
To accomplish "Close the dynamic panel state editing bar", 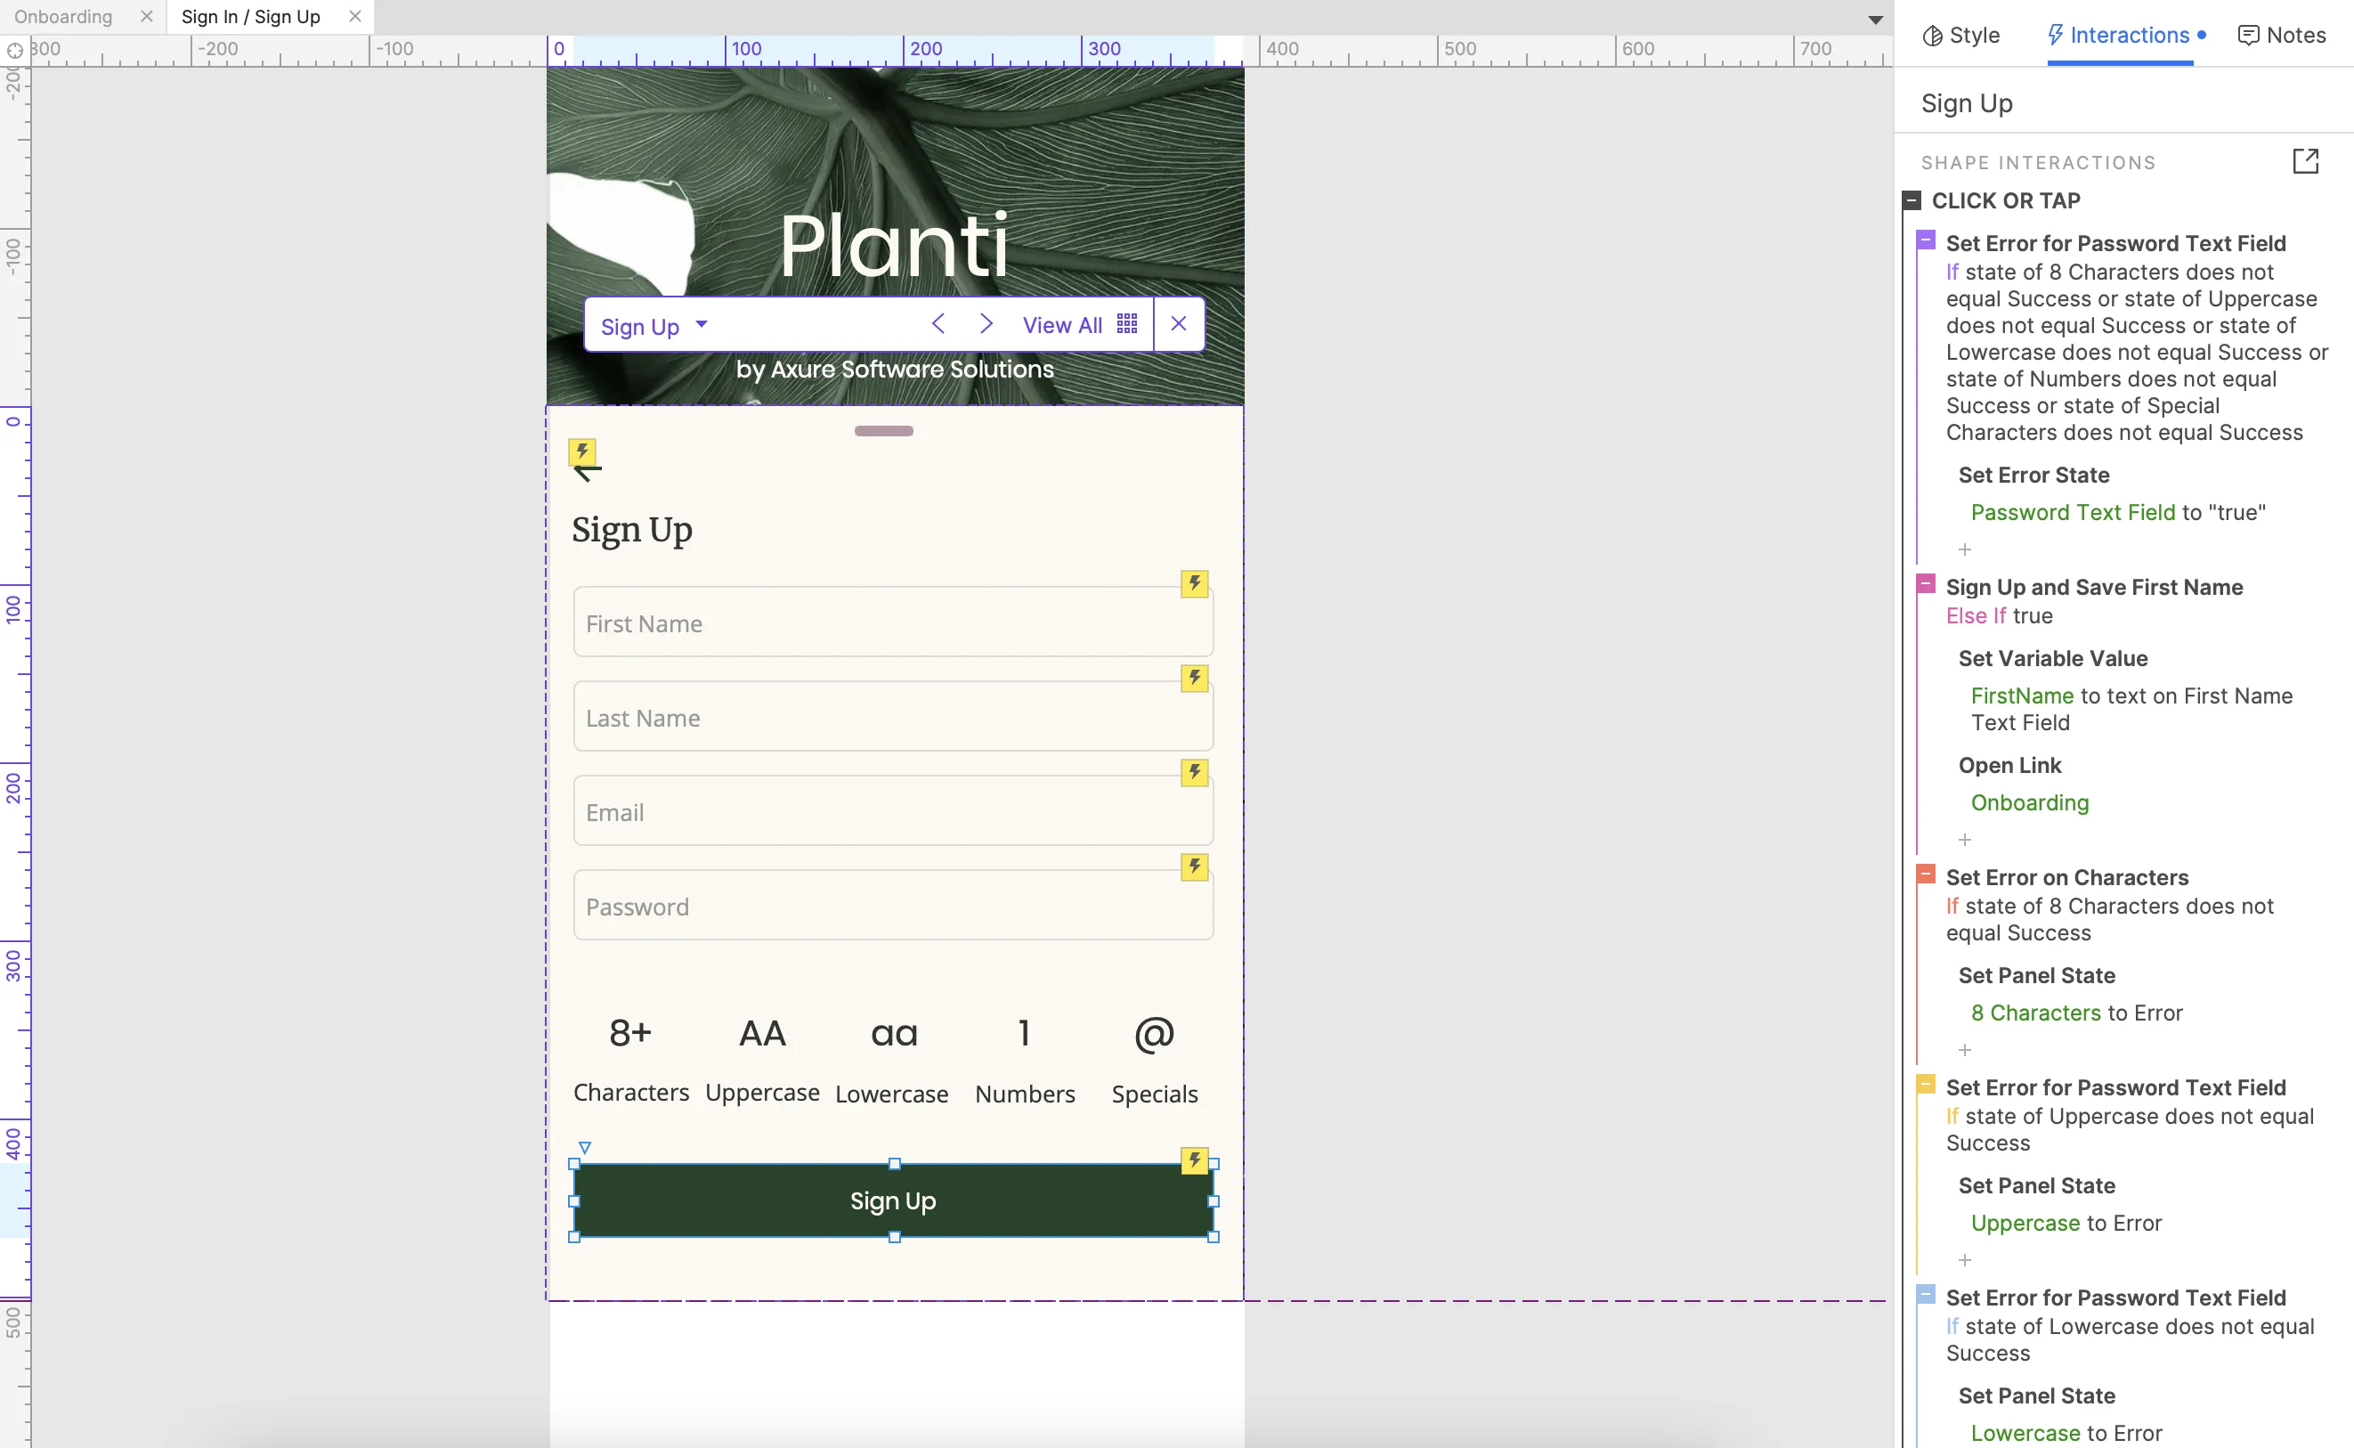I will [x=1179, y=323].
